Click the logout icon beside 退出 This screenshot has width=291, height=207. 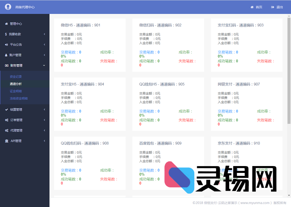tap(272, 7)
